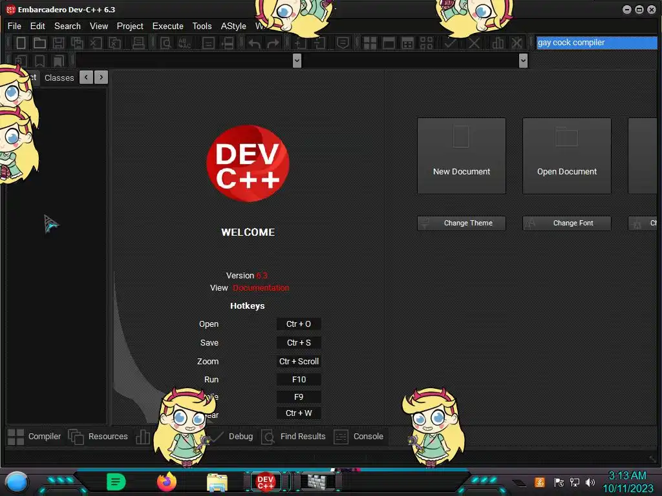Image resolution: width=662 pixels, height=496 pixels.
Task: Click the single bookmark toolbar icon
Action: (39, 61)
